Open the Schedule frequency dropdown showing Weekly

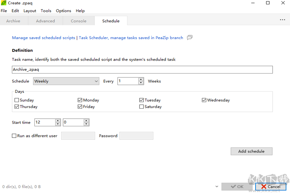point(66,81)
